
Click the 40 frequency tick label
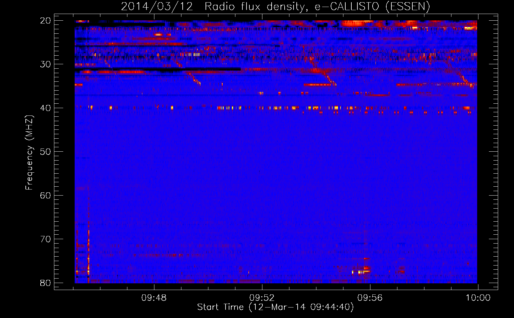45,108
